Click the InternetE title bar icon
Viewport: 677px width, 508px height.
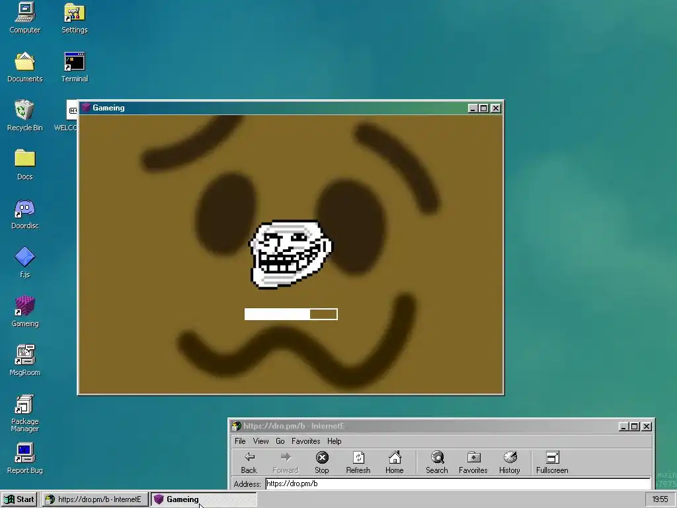(236, 426)
